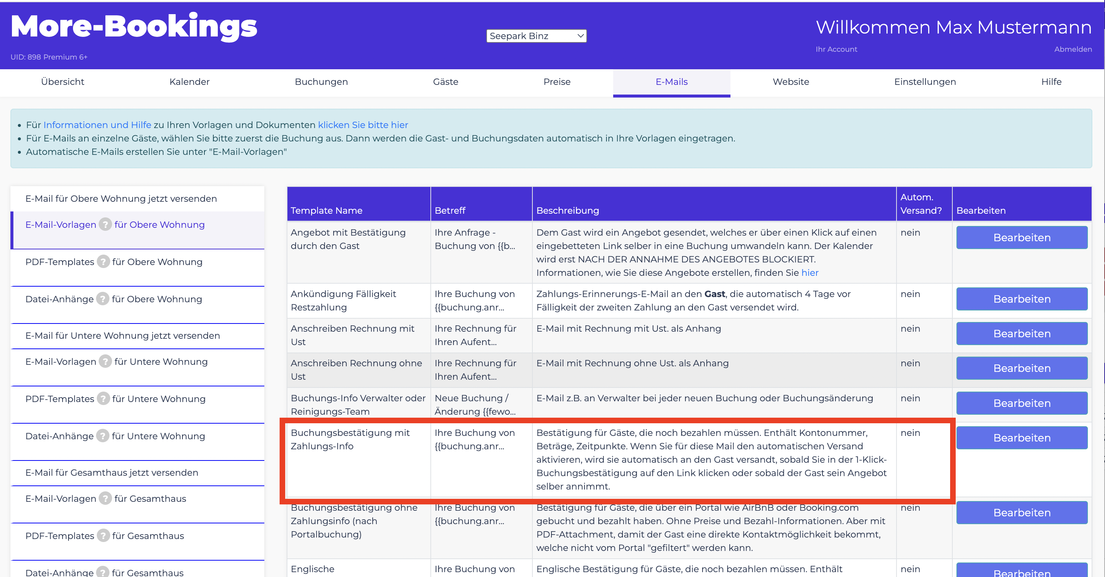Screen dimensions: 1105x577
Task: Click 'hier' link in Angebot description
Action: [809, 273]
